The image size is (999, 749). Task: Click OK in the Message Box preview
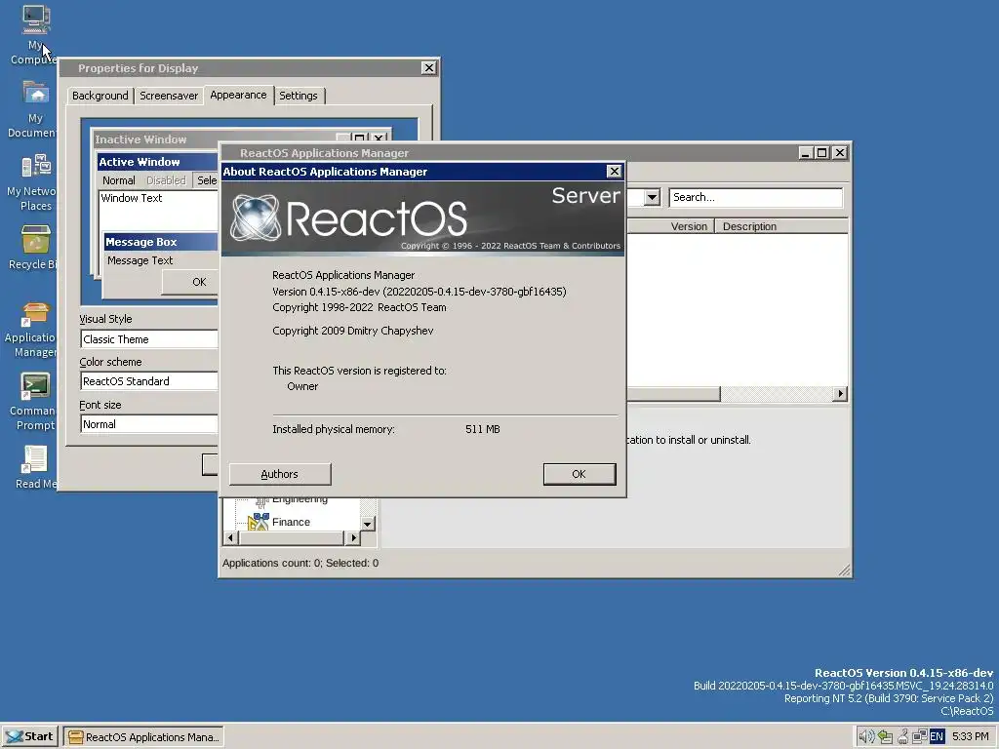[x=190, y=282]
